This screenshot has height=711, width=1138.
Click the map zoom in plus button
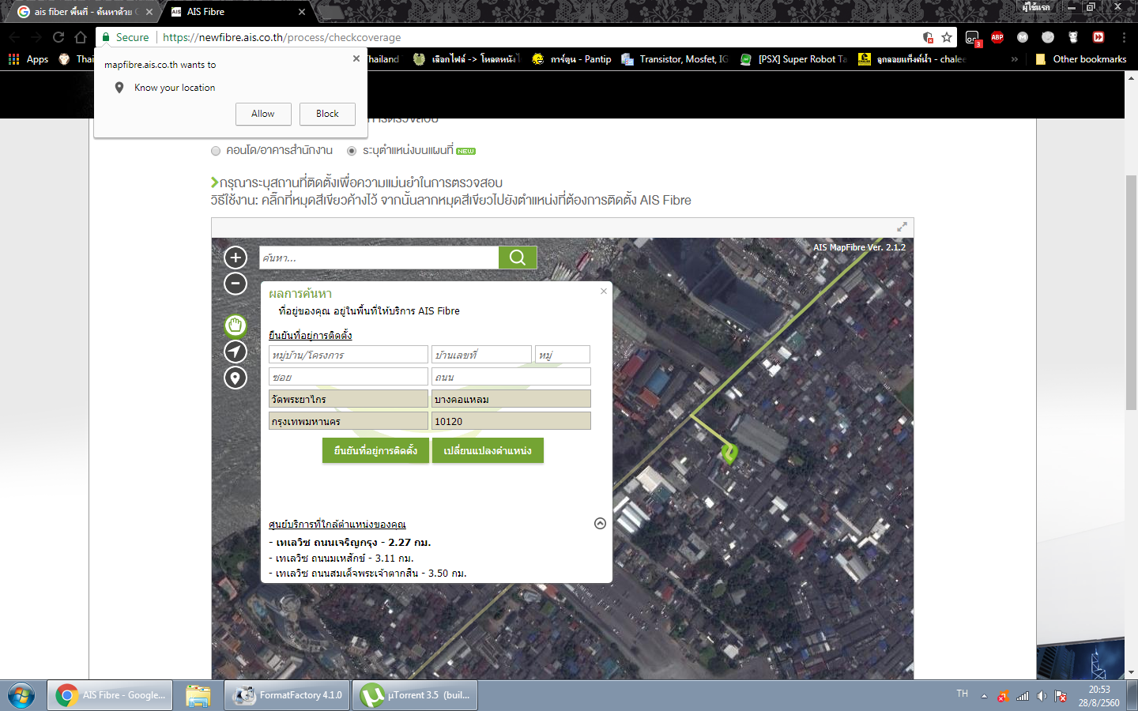pos(236,258)
